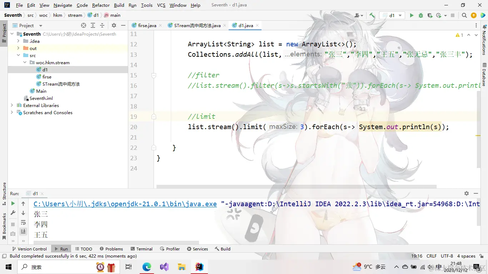
Task: Start debugging with the bug icon
Action: pyautogui.click(x=420, y=15)
